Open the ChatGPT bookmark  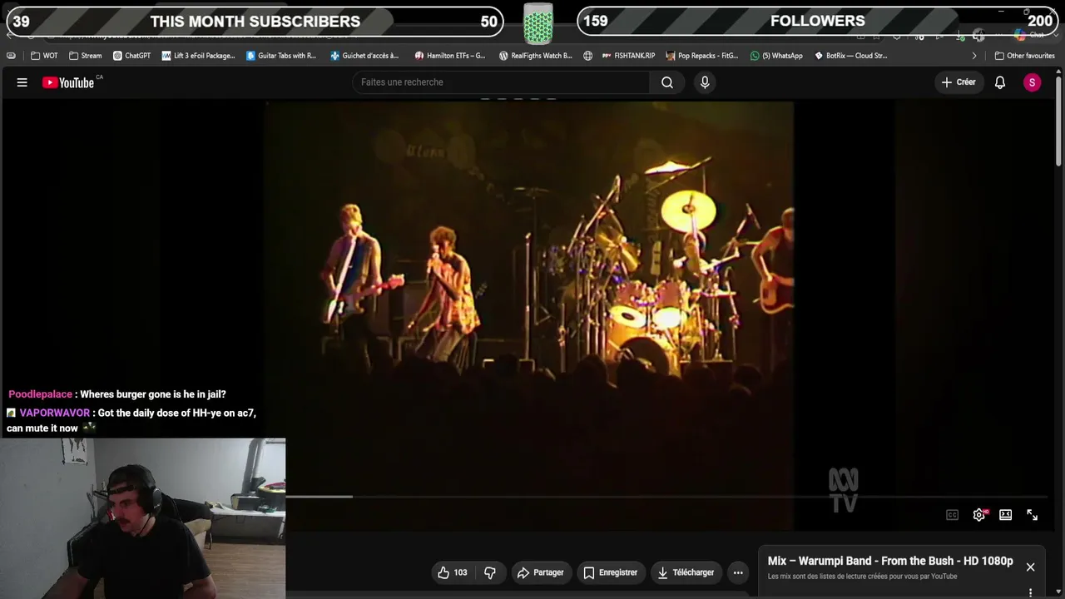[x=131, y=56]
